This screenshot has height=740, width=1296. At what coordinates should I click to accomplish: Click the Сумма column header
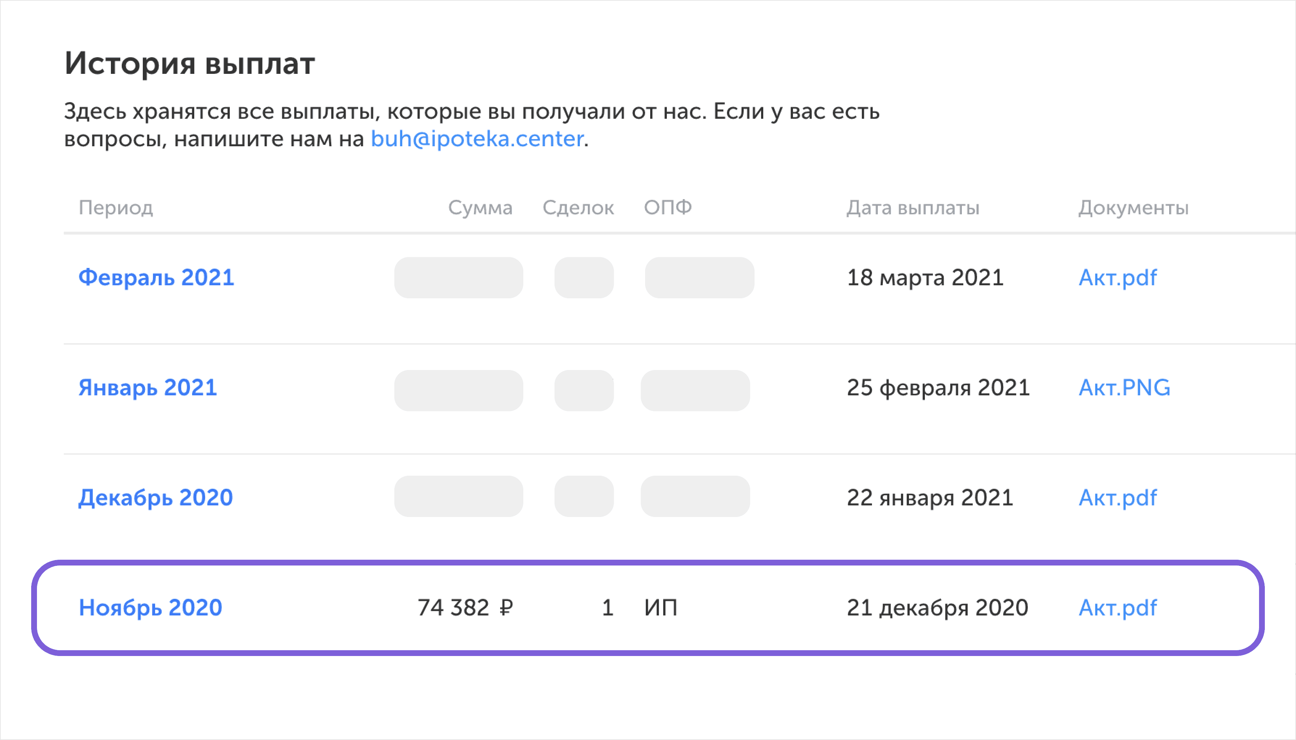pyautogui.click(x=480, y=207)
